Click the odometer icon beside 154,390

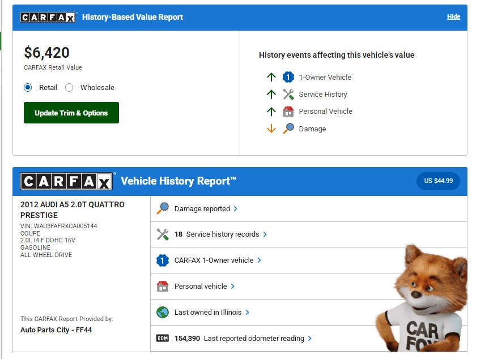(x=163, y=339)
